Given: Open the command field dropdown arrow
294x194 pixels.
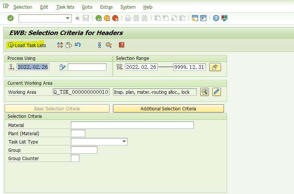Looking at the screenshot, I should [67, 18].
